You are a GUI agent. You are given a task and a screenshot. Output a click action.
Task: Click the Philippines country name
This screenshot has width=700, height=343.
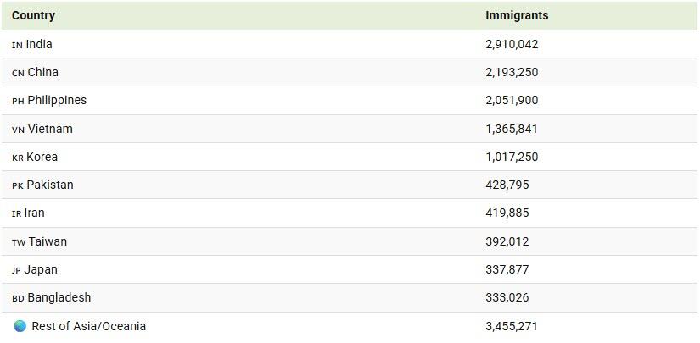[57, 101]
